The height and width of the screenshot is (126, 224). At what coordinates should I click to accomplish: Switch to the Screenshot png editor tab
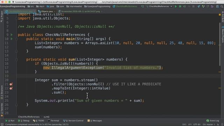(80, 11)
